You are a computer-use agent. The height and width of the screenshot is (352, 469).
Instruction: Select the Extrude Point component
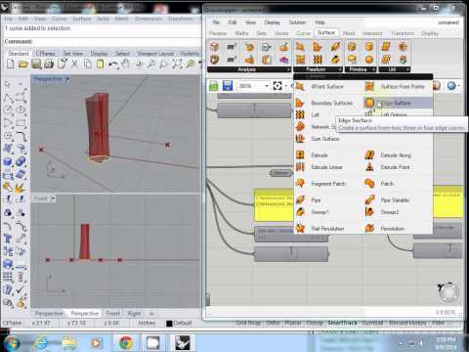tap(388, 167)
